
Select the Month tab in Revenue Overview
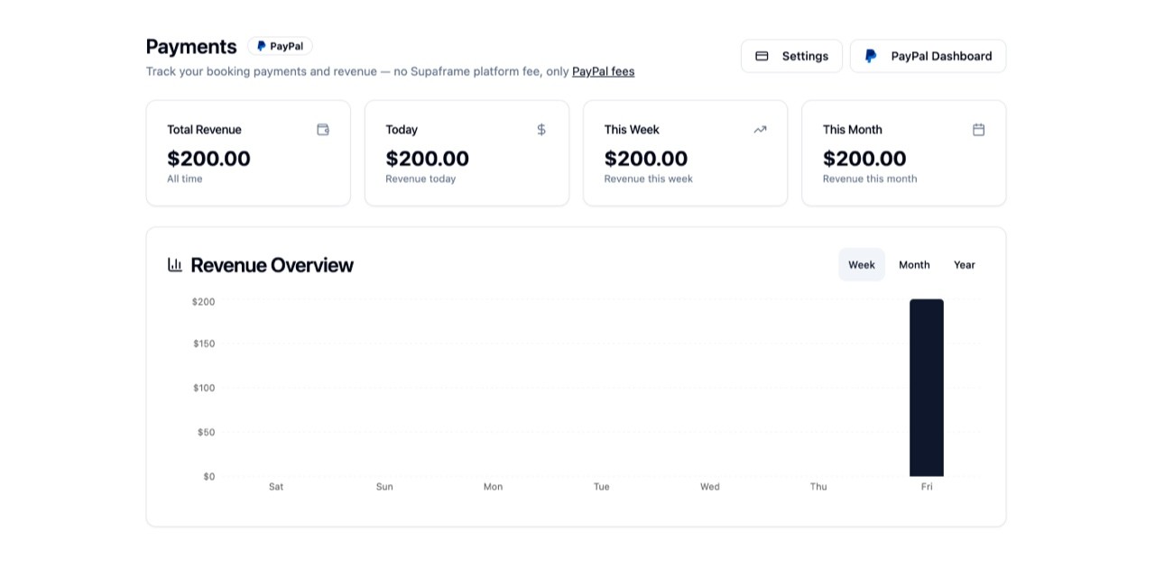[x=914, y=264]
